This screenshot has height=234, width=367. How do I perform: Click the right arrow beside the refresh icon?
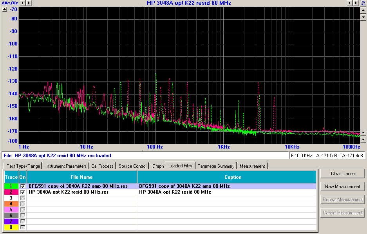click(356, 3)
